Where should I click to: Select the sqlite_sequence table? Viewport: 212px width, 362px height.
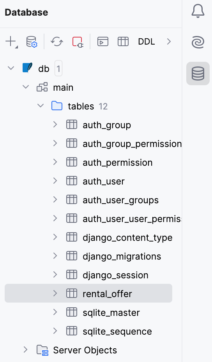88,331
